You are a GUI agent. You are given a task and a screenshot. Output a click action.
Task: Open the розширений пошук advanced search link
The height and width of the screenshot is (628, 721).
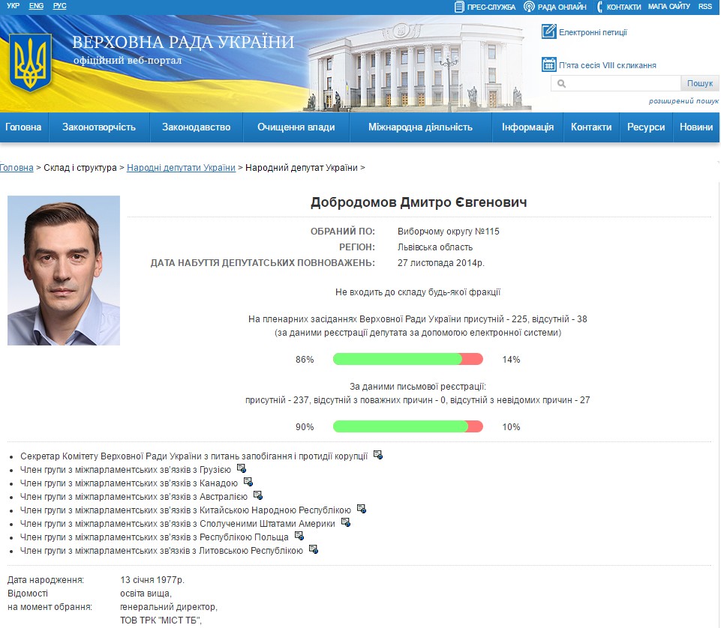coord(683,101)
